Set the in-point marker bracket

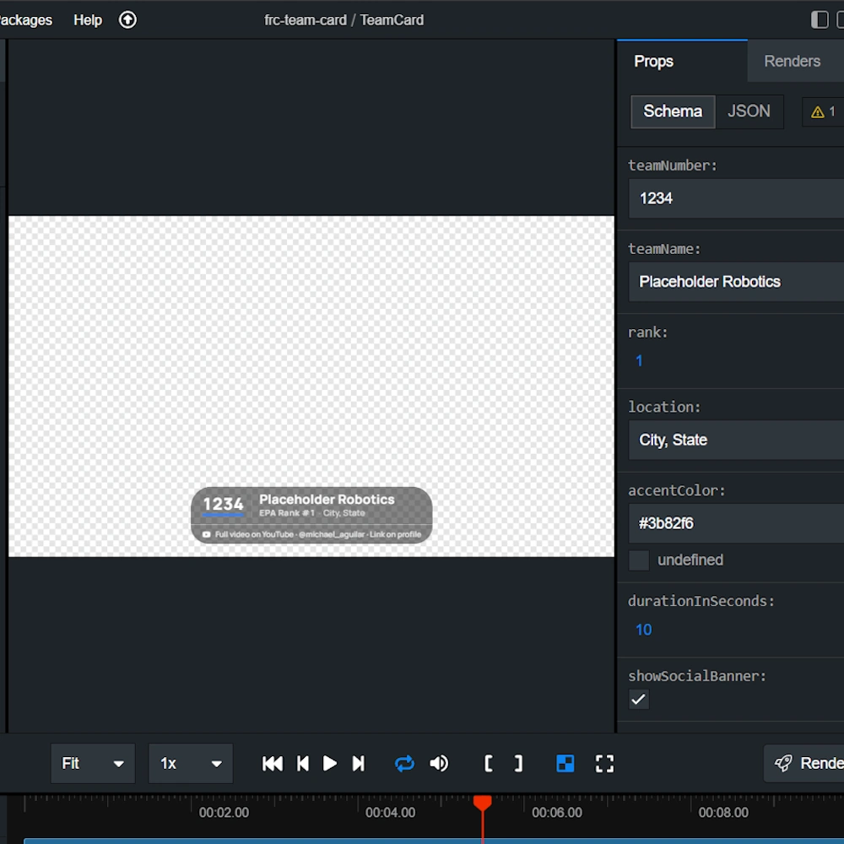(x=488, y=763)
